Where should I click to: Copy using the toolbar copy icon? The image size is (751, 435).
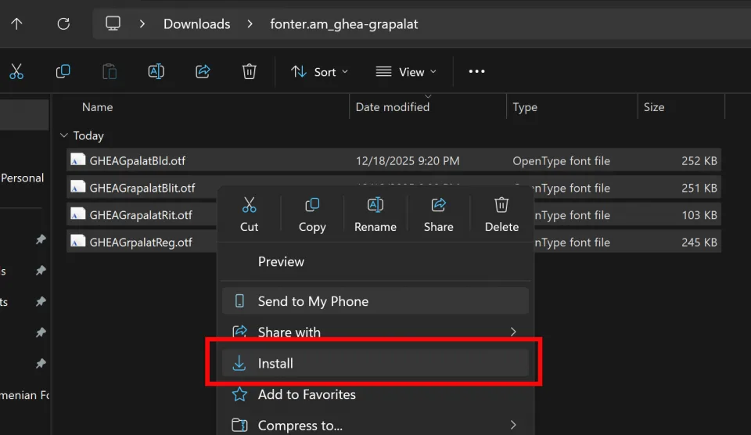[63, 71]
